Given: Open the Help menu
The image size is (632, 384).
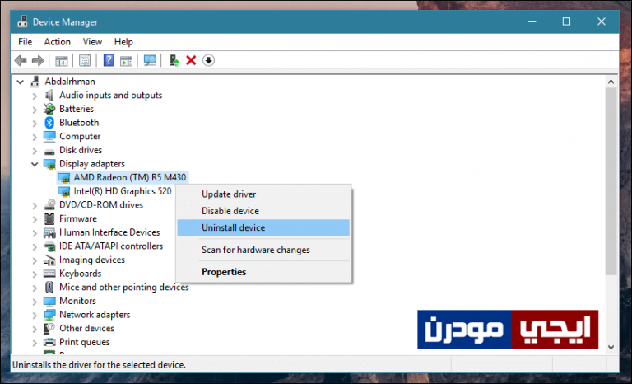Looking at the screenshot, I should coord(123,41).
